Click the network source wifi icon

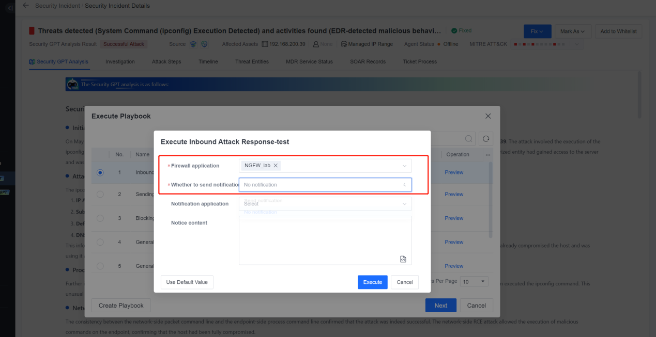pyautogui.click(x=193, y=44)
